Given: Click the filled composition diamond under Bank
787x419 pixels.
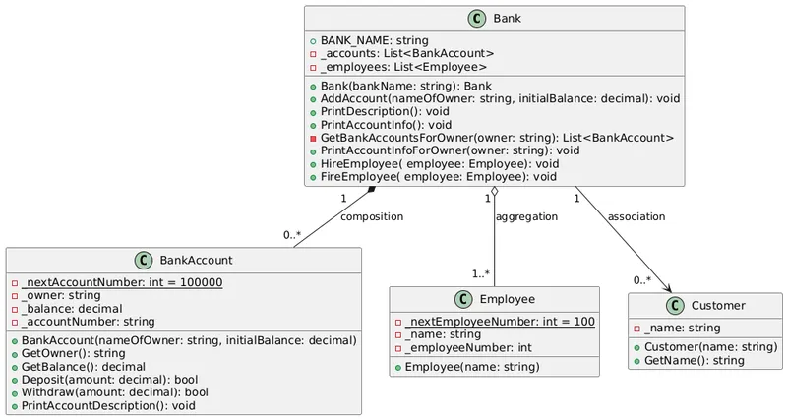Looking at the screenshot, I should [371, 191].
